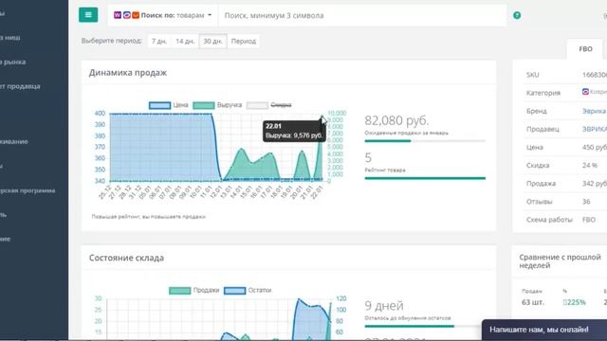Open the 'Поиск по: товарам' dropdown
Image resolution: width=607 pixels, height=341 pixels.
pyautogui.click(x=162, y=15)
